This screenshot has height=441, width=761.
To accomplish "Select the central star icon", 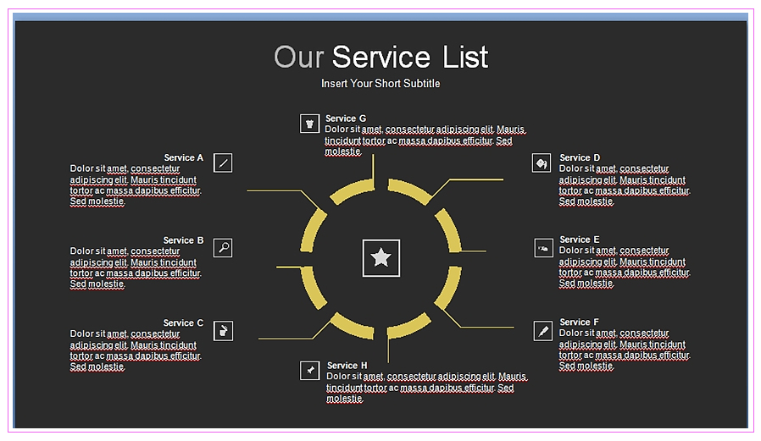I will [381, 258].
